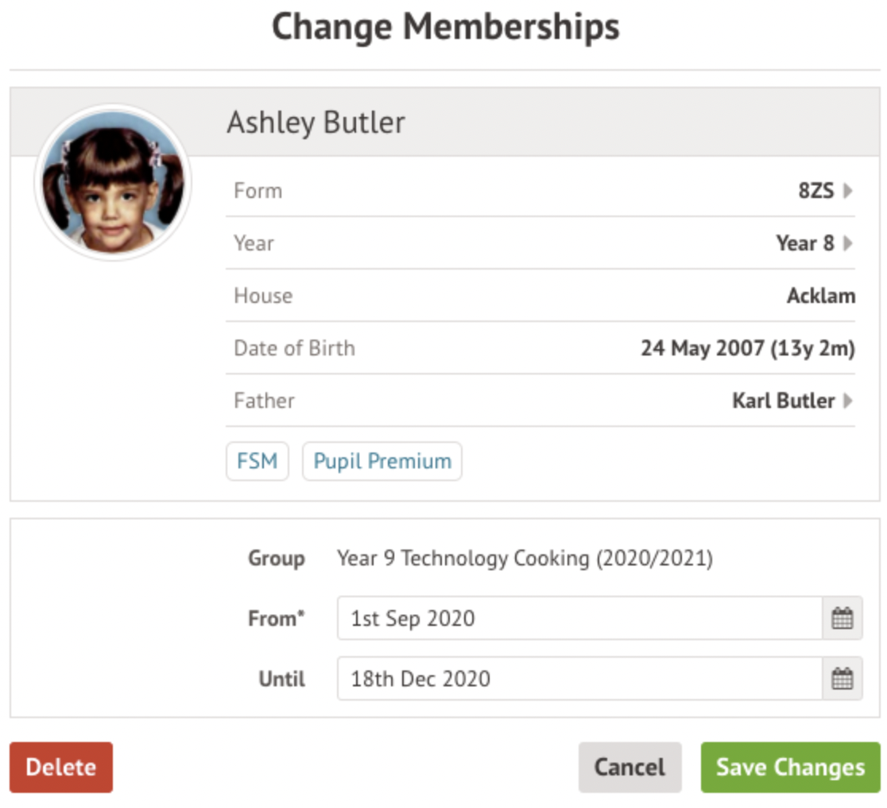The height and width of the screenshot is (808, 887).
Task: Open the Until date calendar picker
Action: 842,678
